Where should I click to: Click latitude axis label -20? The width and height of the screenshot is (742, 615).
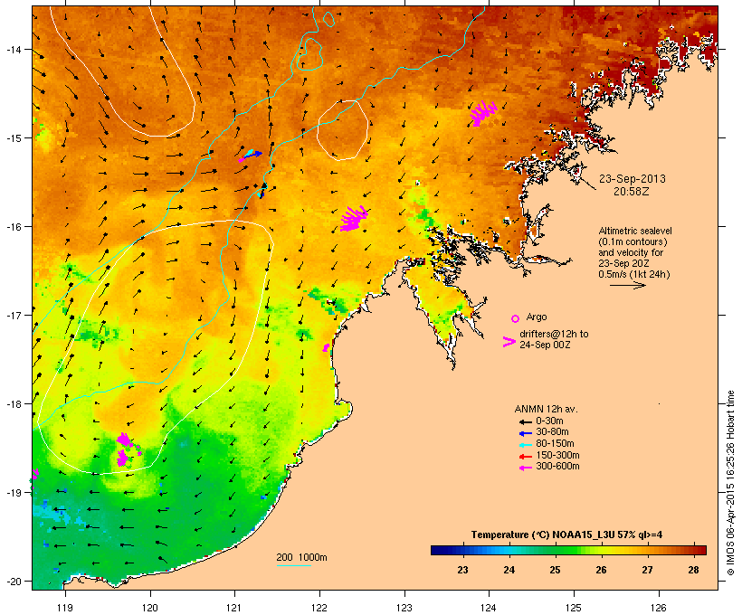click(13, 581)
